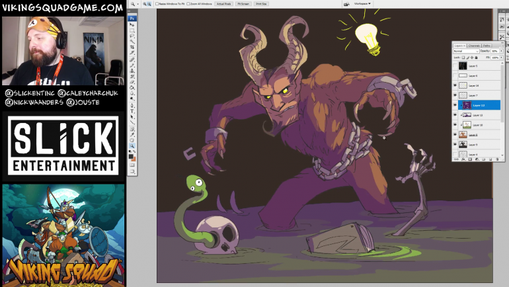Add a layer style via fx icon
The width and height of the screenshot is (509, 287).
(x=463, y=159)
